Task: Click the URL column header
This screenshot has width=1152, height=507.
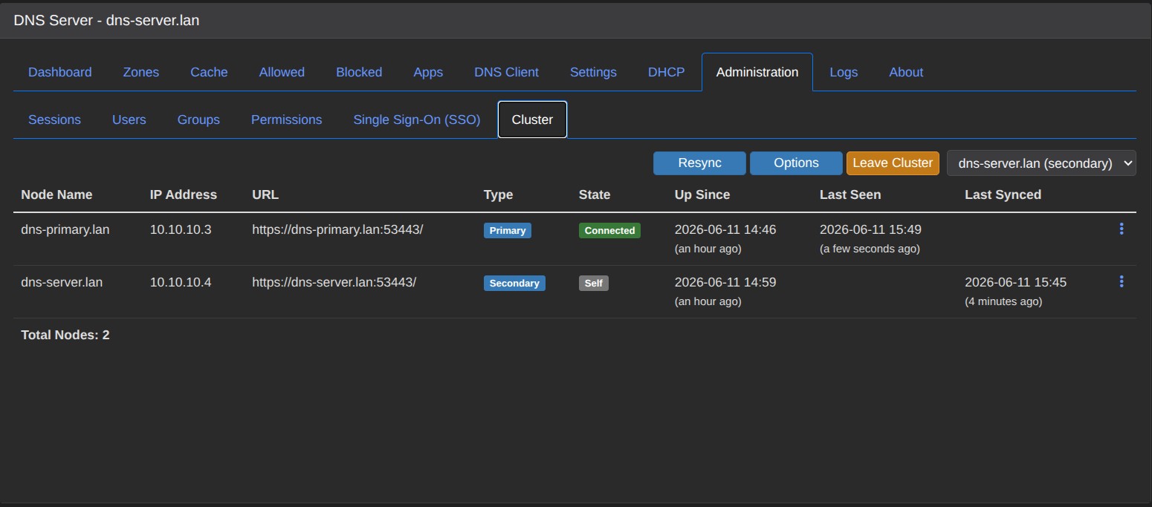Action: (265, 194)
